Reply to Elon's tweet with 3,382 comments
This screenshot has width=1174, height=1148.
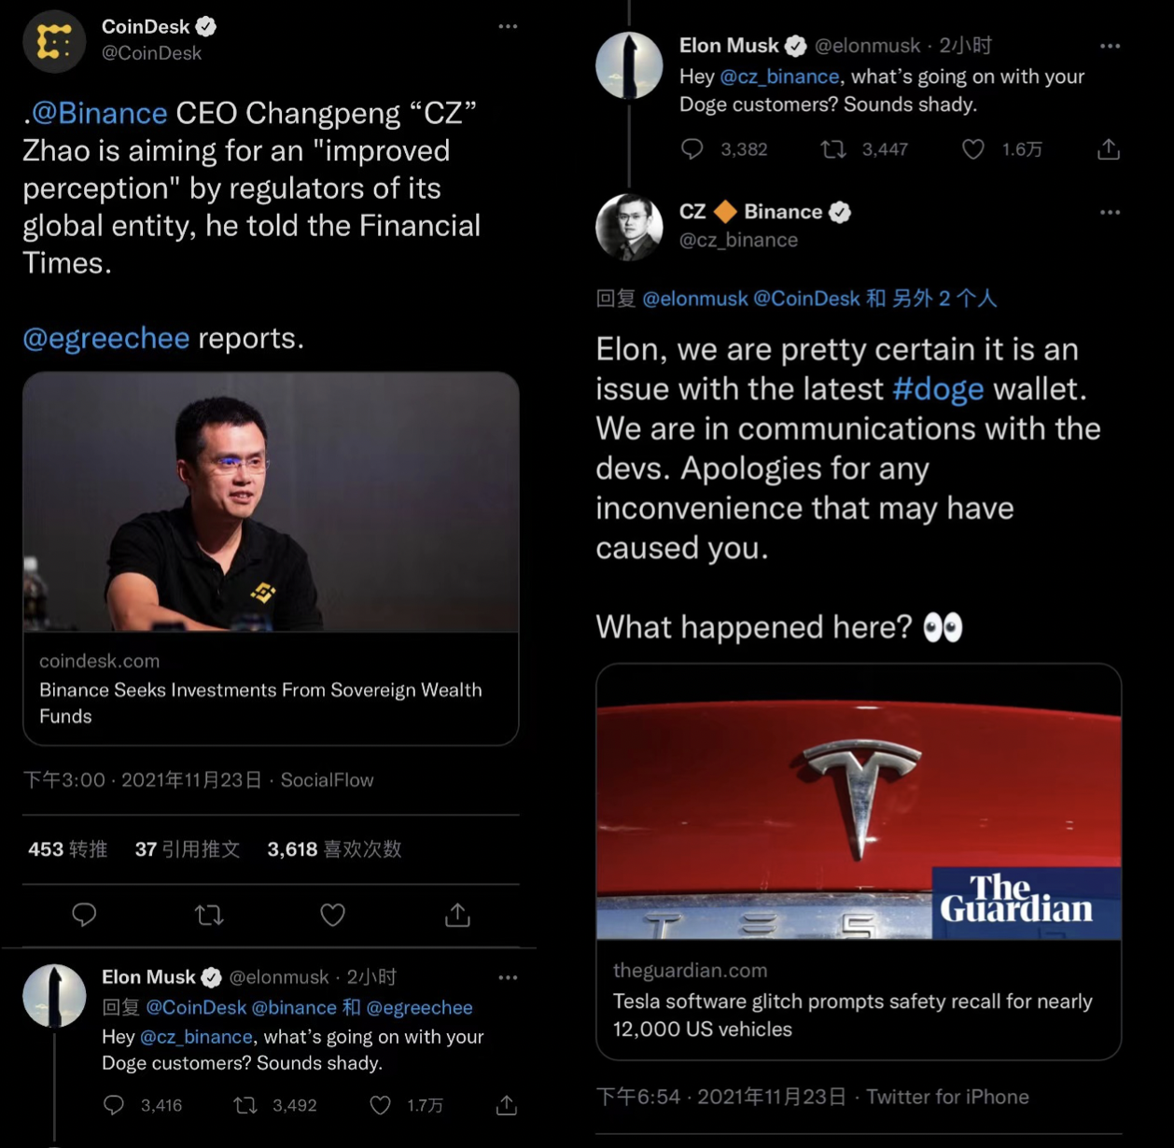click(x=692, y=149)
